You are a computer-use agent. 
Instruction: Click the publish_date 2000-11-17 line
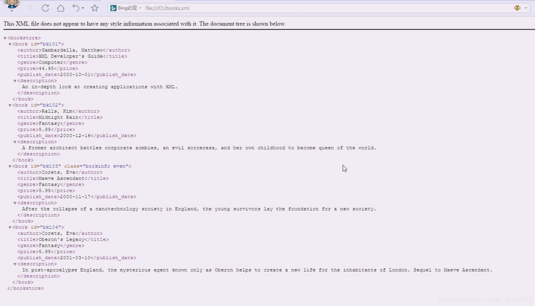point(77,197)
